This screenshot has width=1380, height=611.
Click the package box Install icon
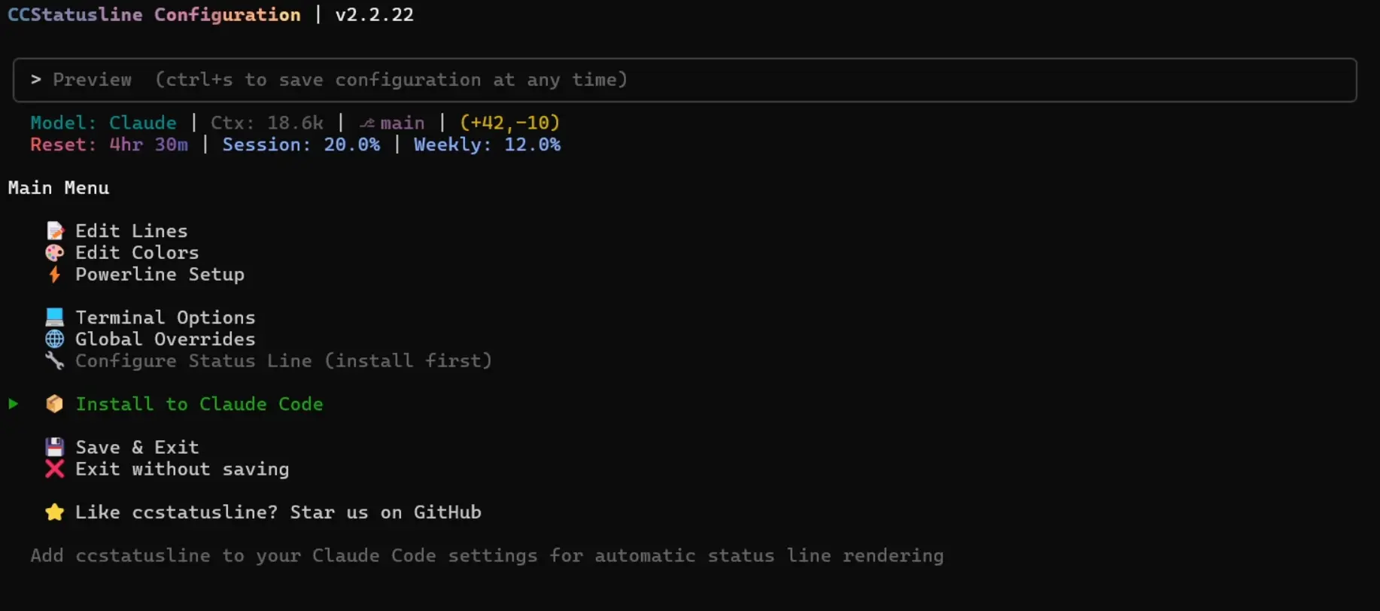tap(55, 404)
